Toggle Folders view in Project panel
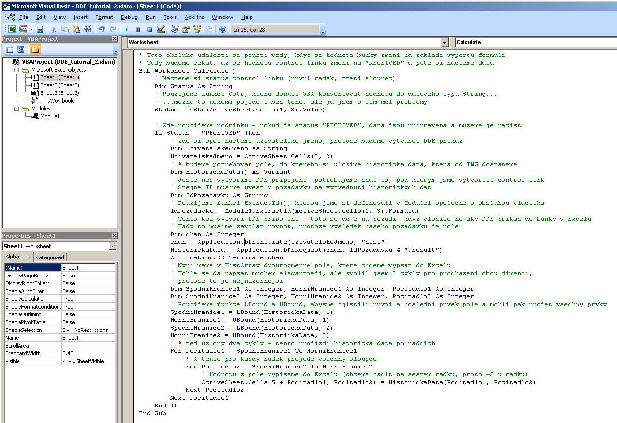 tap(35, 50)
